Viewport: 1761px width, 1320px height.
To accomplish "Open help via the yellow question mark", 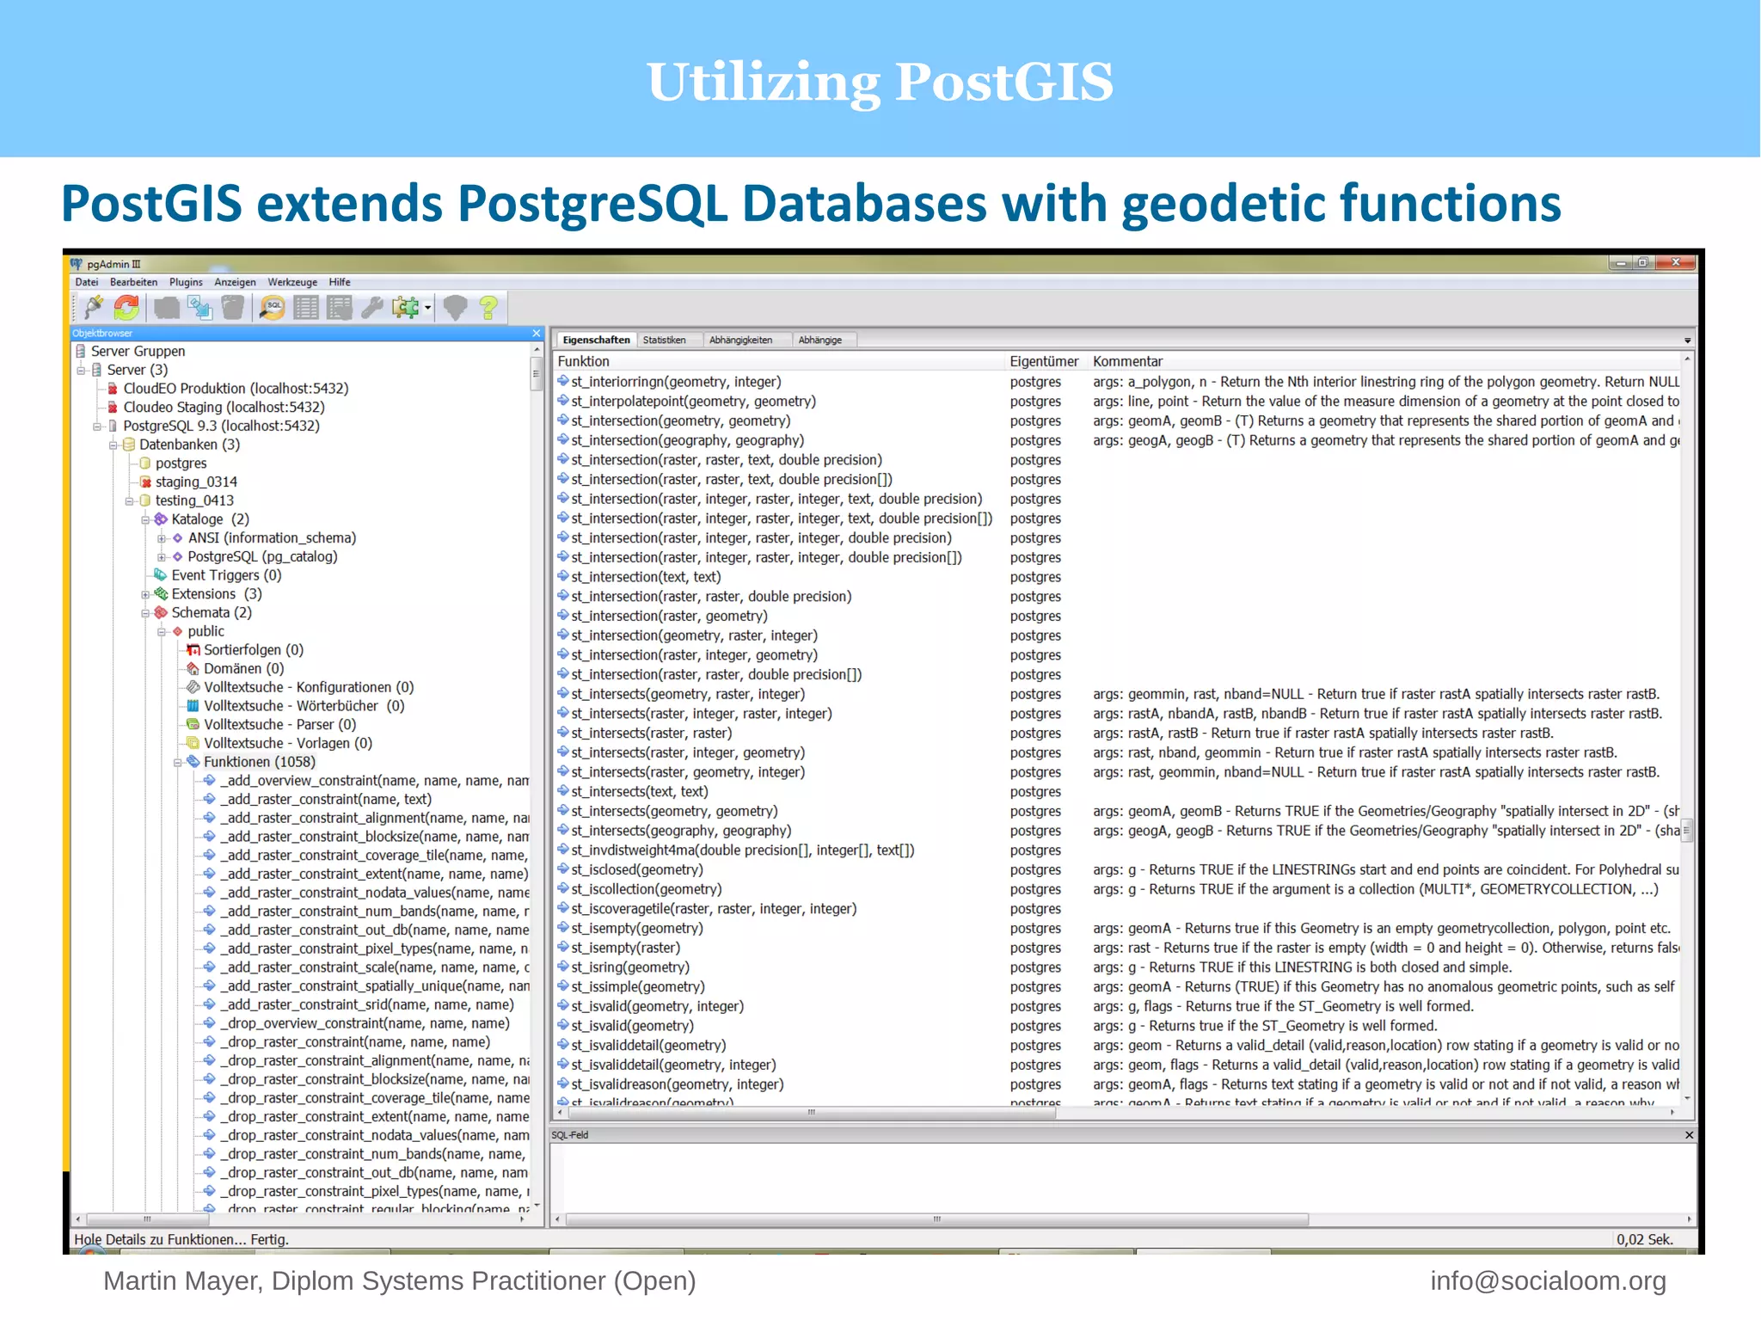I will point(488,307).
